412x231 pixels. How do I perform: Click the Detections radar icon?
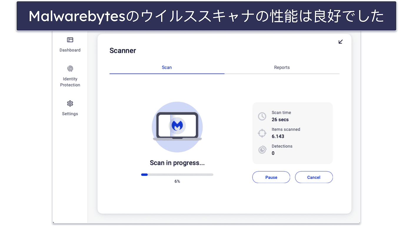pos(262,150)
